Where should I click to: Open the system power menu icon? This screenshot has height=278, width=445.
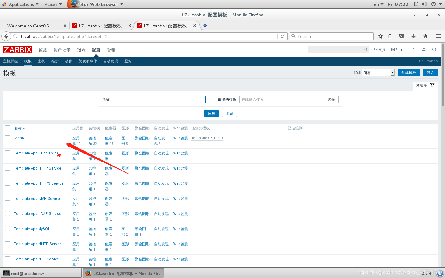[x=433, y=4]
